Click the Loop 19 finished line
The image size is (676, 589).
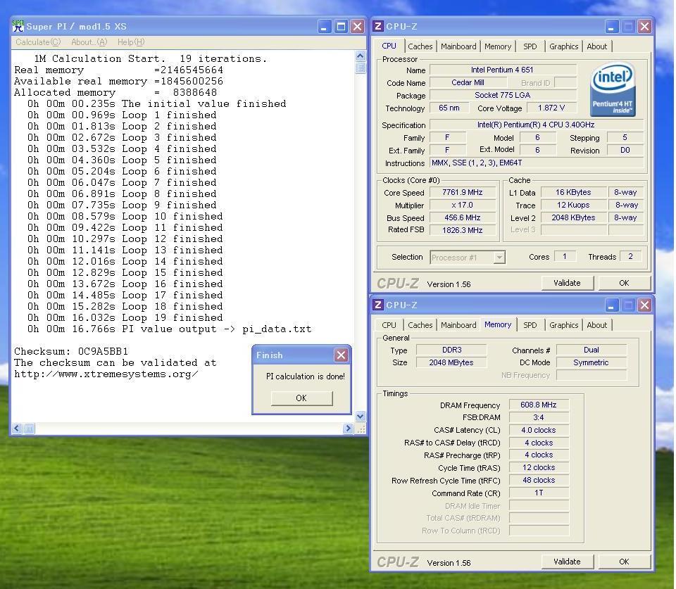pos(125,317)
